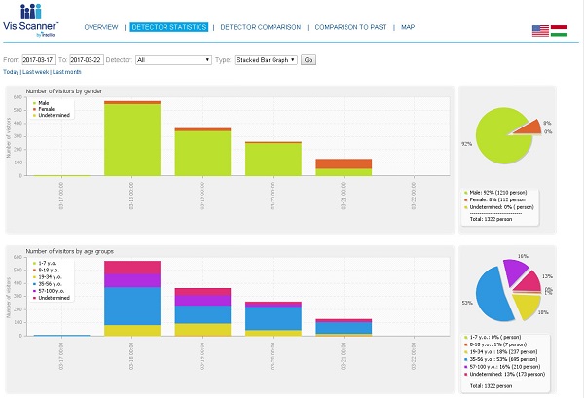
Task: Click the VisiScanner logo
Action: 30,20
